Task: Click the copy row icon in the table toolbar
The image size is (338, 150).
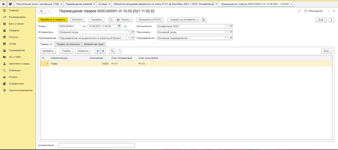Action: click(112, 50)
